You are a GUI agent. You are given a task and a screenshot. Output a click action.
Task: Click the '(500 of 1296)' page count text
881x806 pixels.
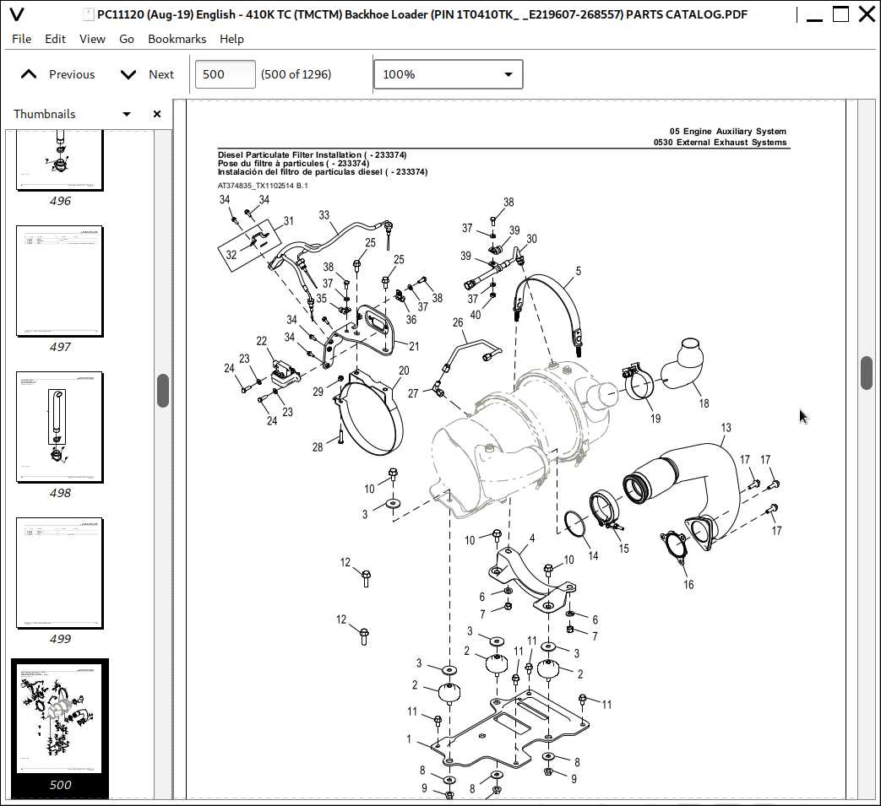pyautogui.click(x=296, y=74)
